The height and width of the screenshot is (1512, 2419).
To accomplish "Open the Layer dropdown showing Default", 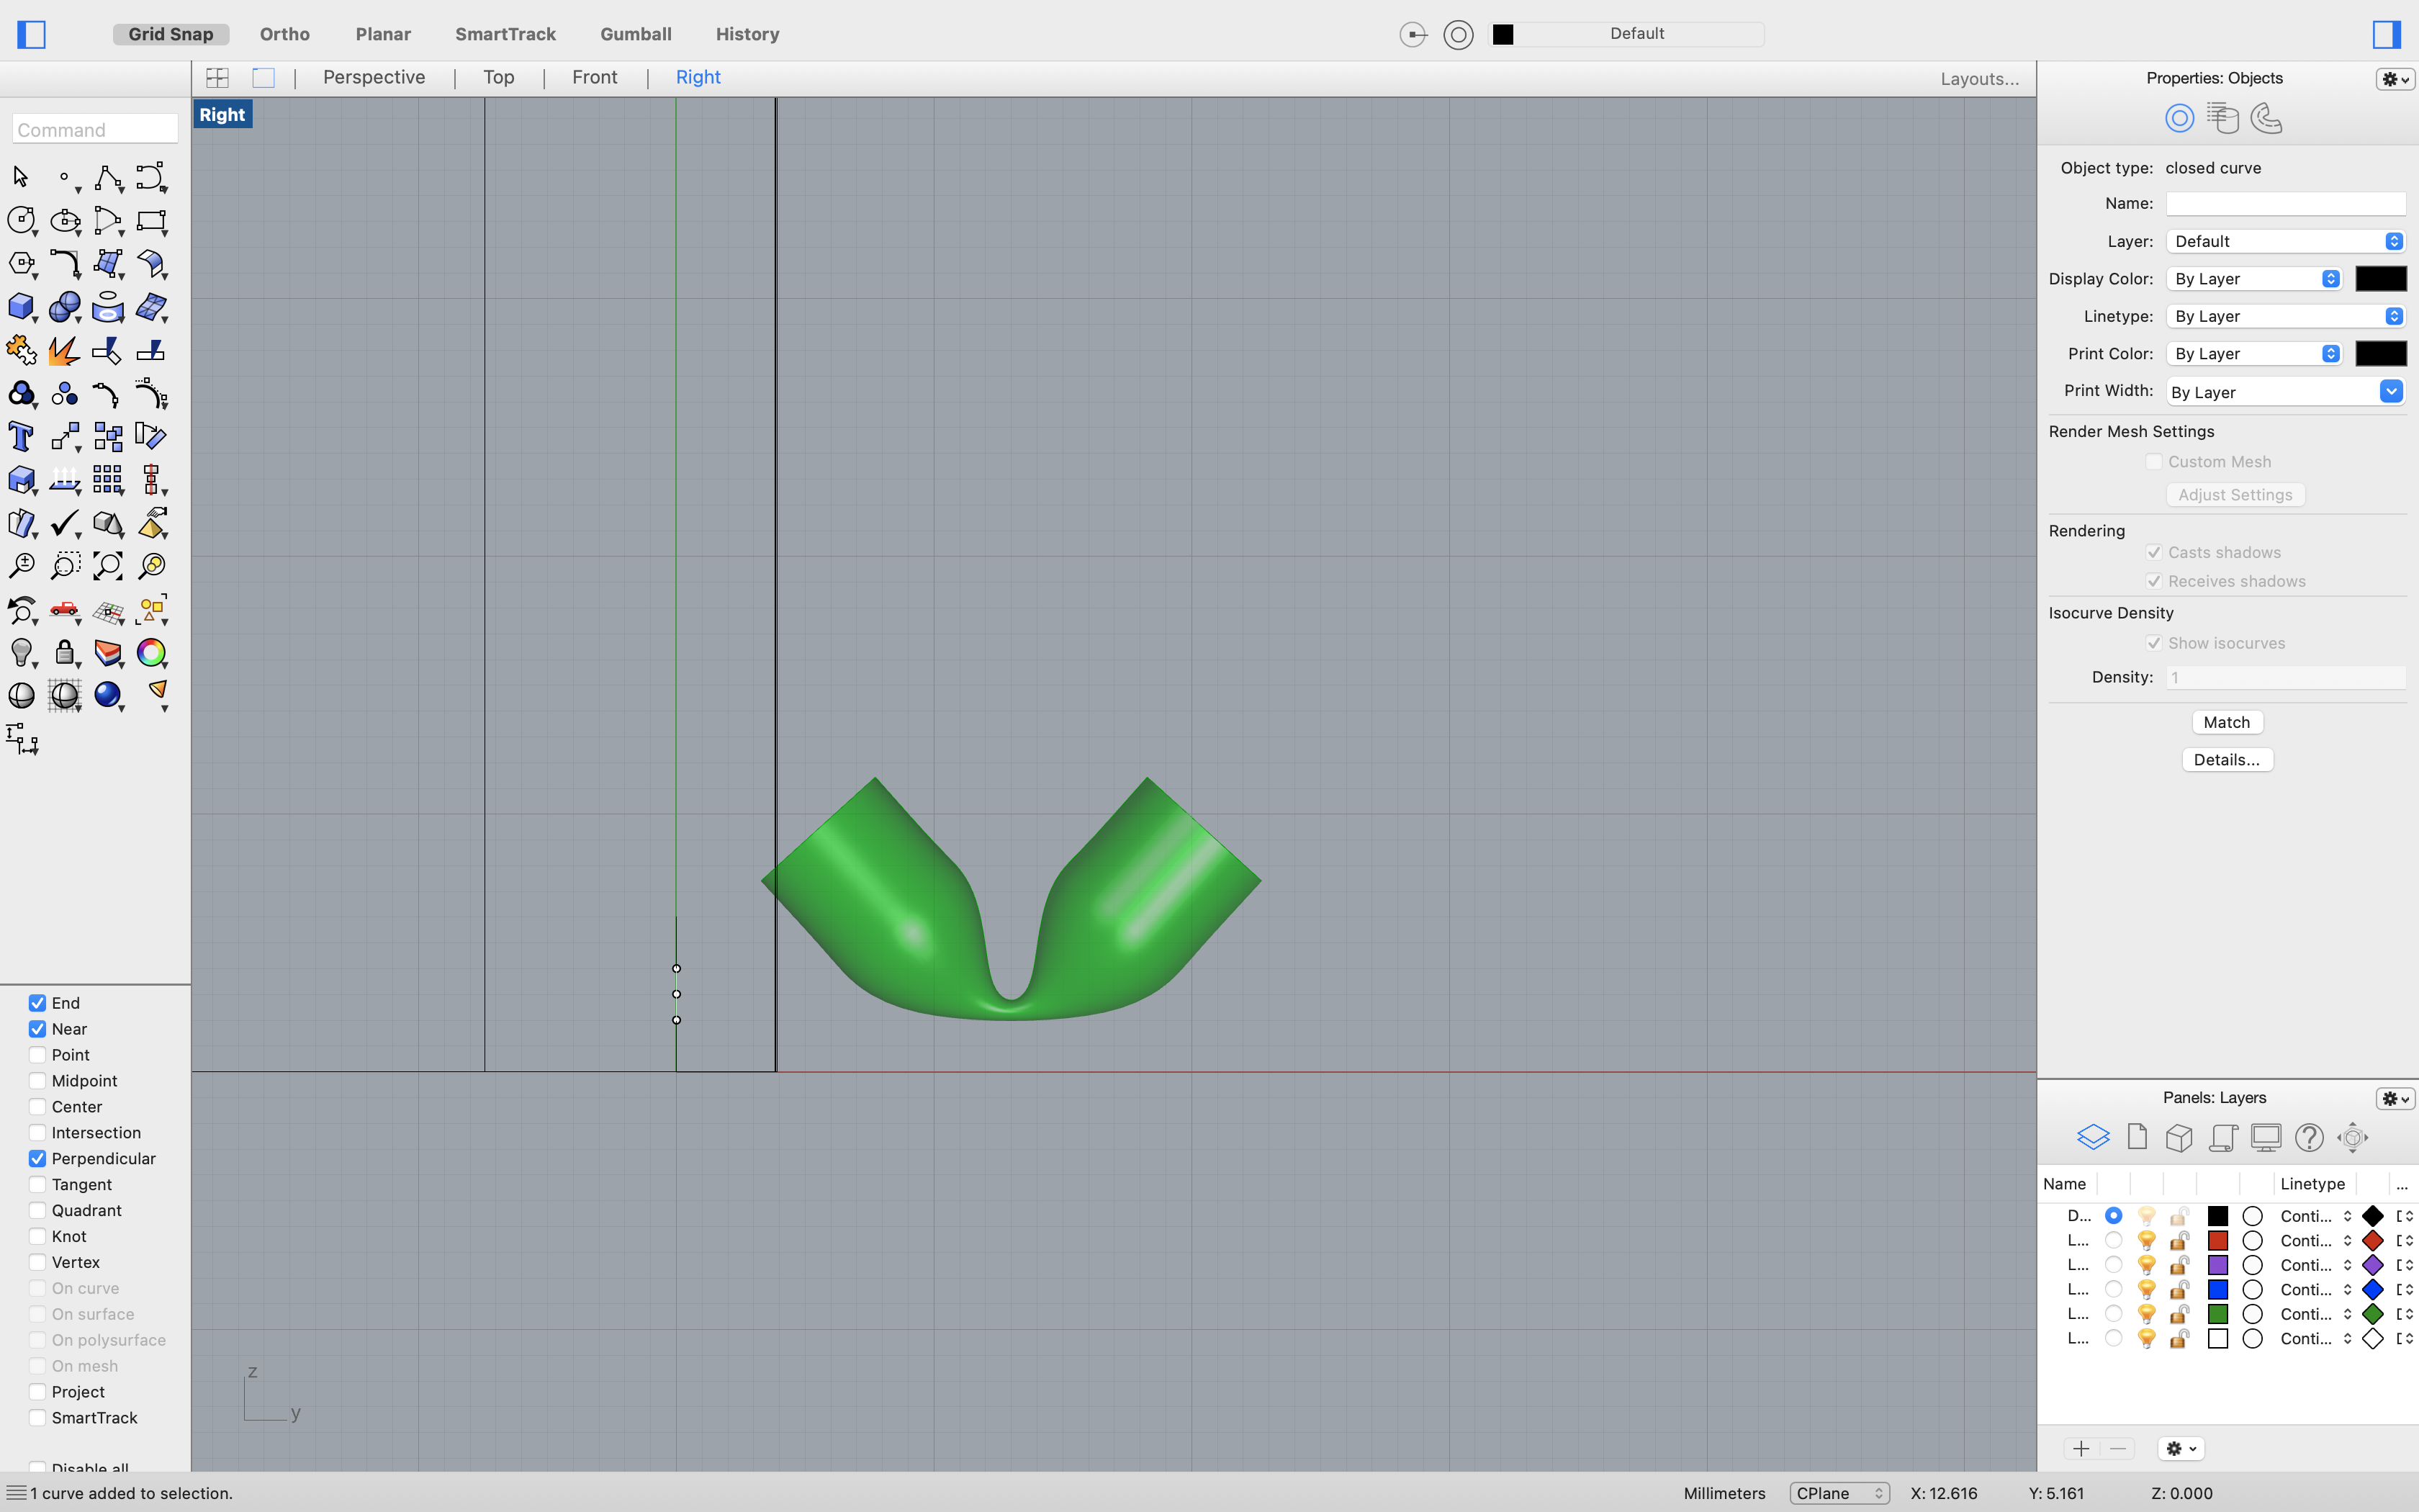I will pyautogui.click(x=2284, y=240).
